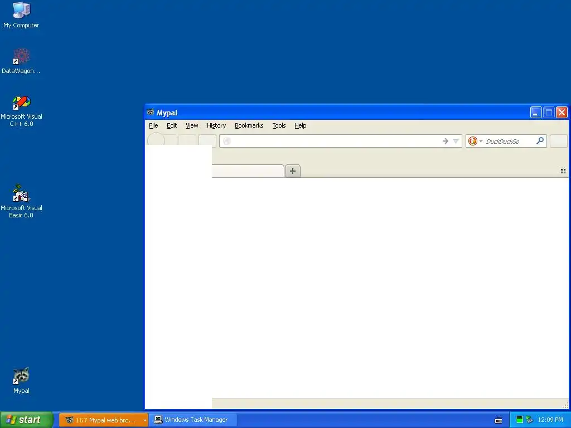Click the Mypal raccoon title bar icon
The image size is (571, 428).
(x=151, y=112)
